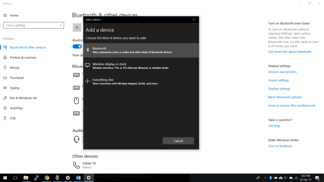324x182 pixels.
Task: Toggle the Bluetooth switch off
Action: tap(77, 46)
